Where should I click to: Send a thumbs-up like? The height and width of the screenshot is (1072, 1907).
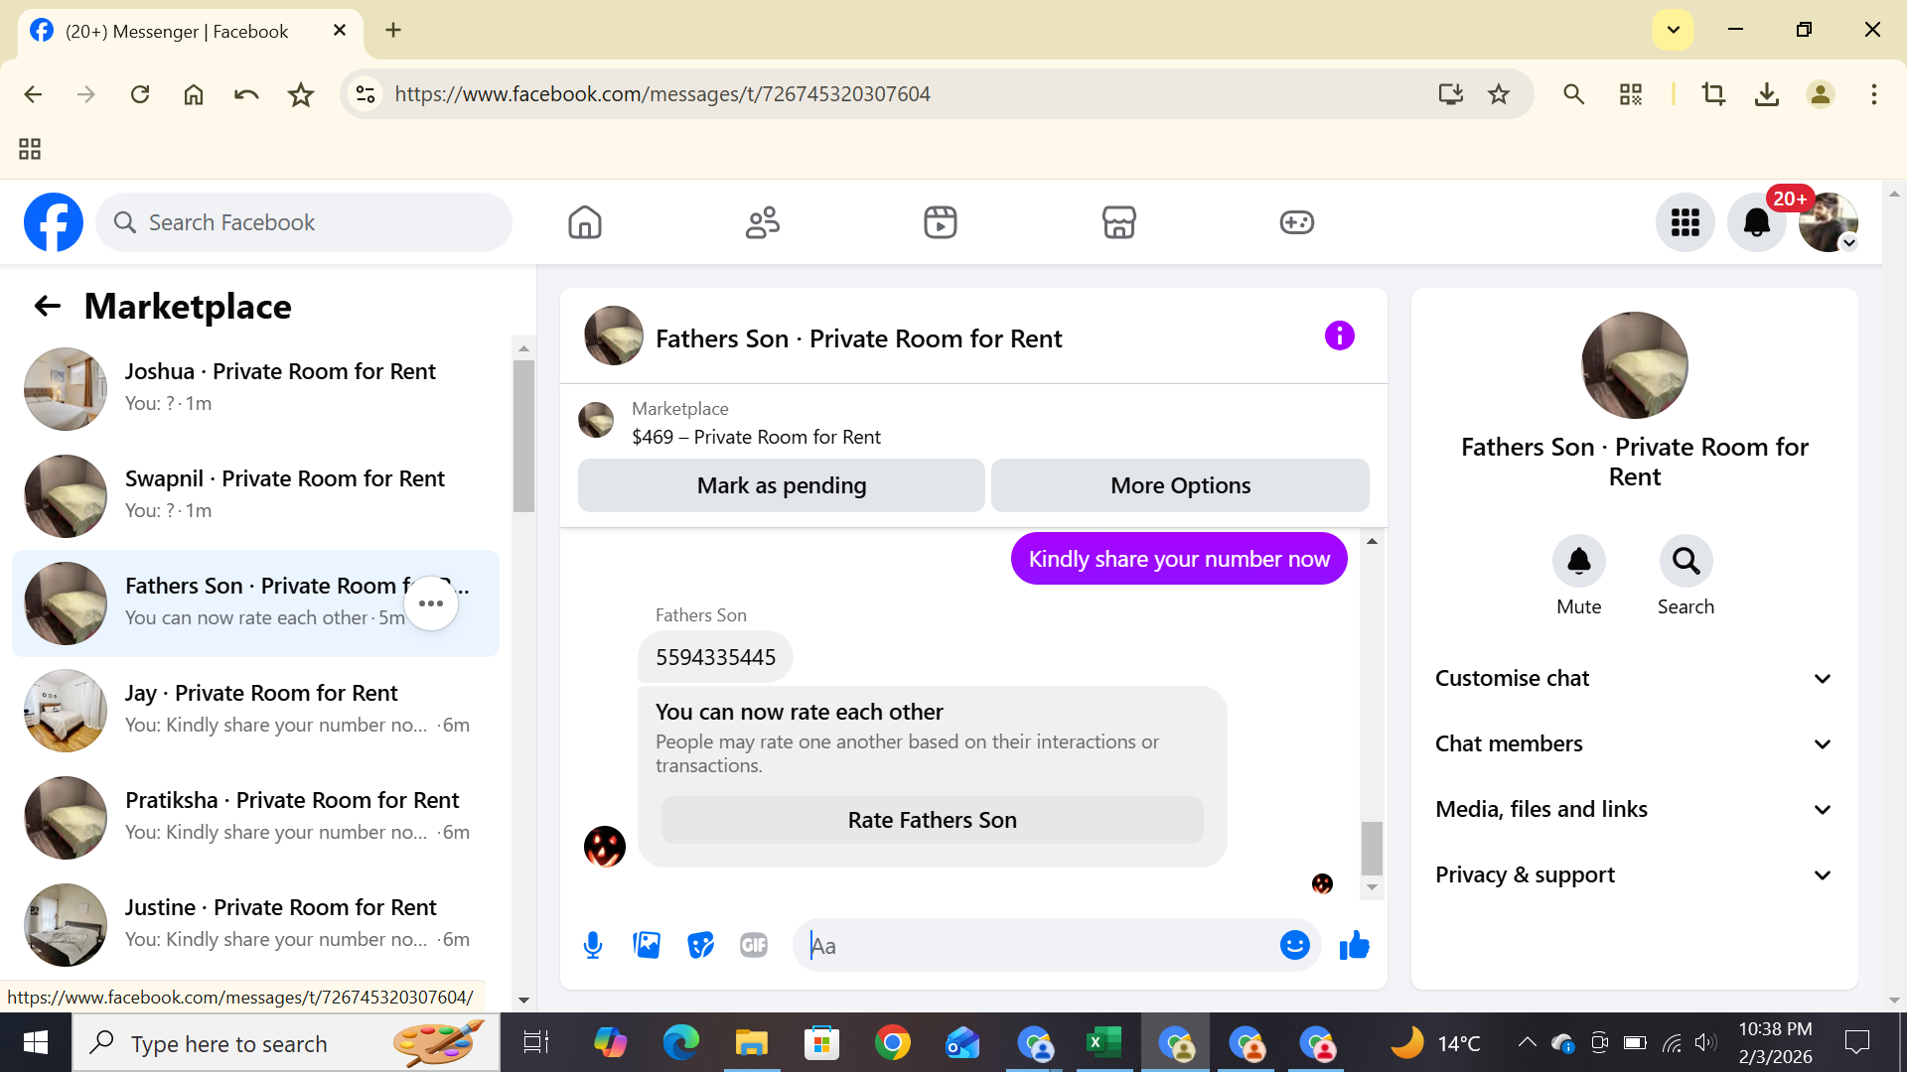pos(1354,945)
